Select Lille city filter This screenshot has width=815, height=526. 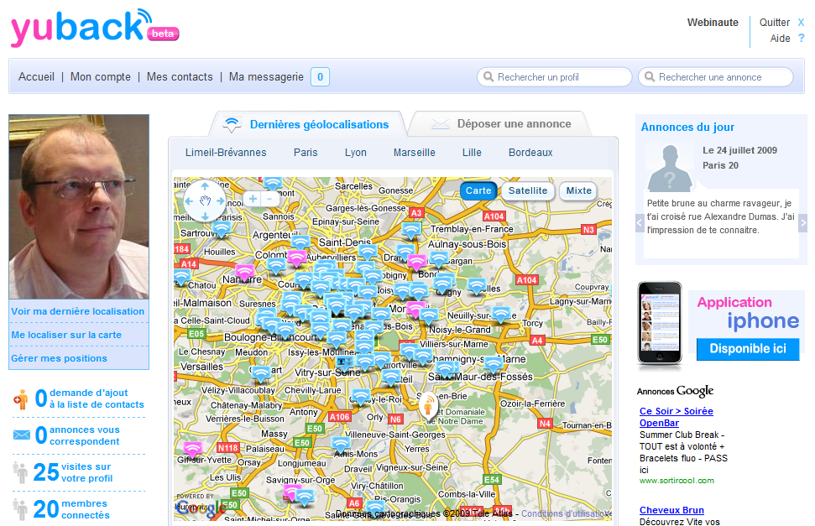tap(472, 153)
